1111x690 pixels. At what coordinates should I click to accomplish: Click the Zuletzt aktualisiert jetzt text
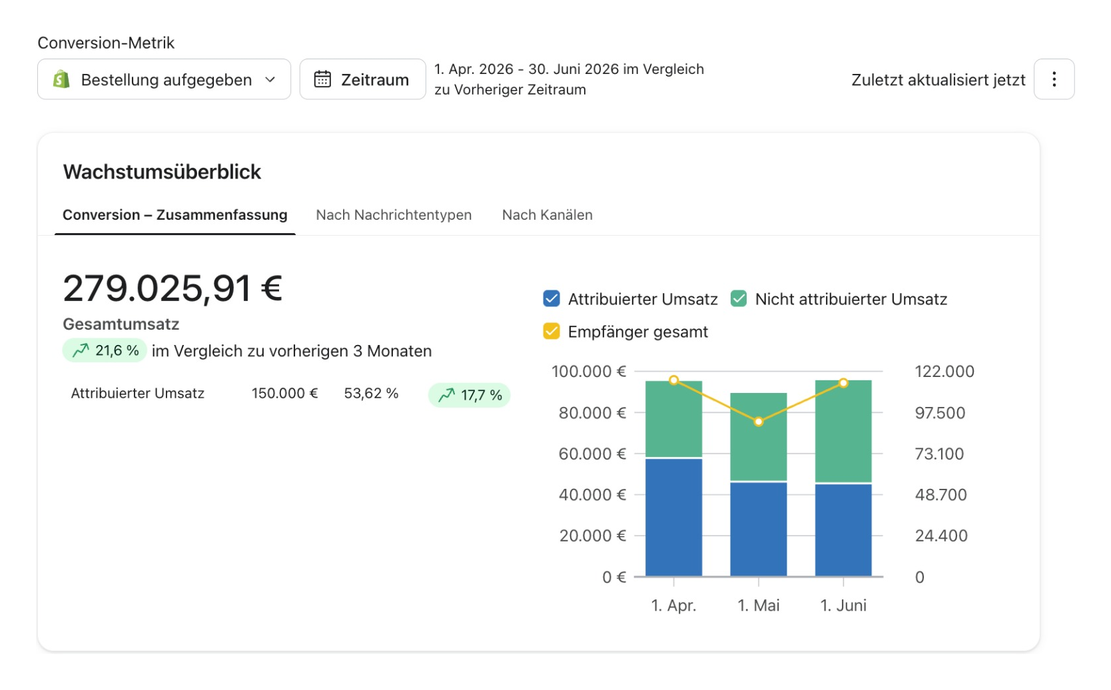pos(938,80)
